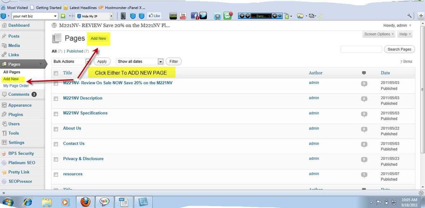Click the Search Pages button
Screen dimensions: 425x208
click(x=399, y=49)
